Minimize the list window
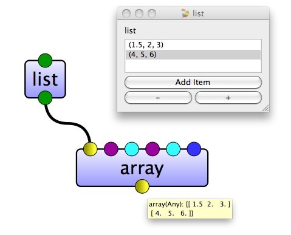Screen dimensions: 291x235 click(139, 13)
